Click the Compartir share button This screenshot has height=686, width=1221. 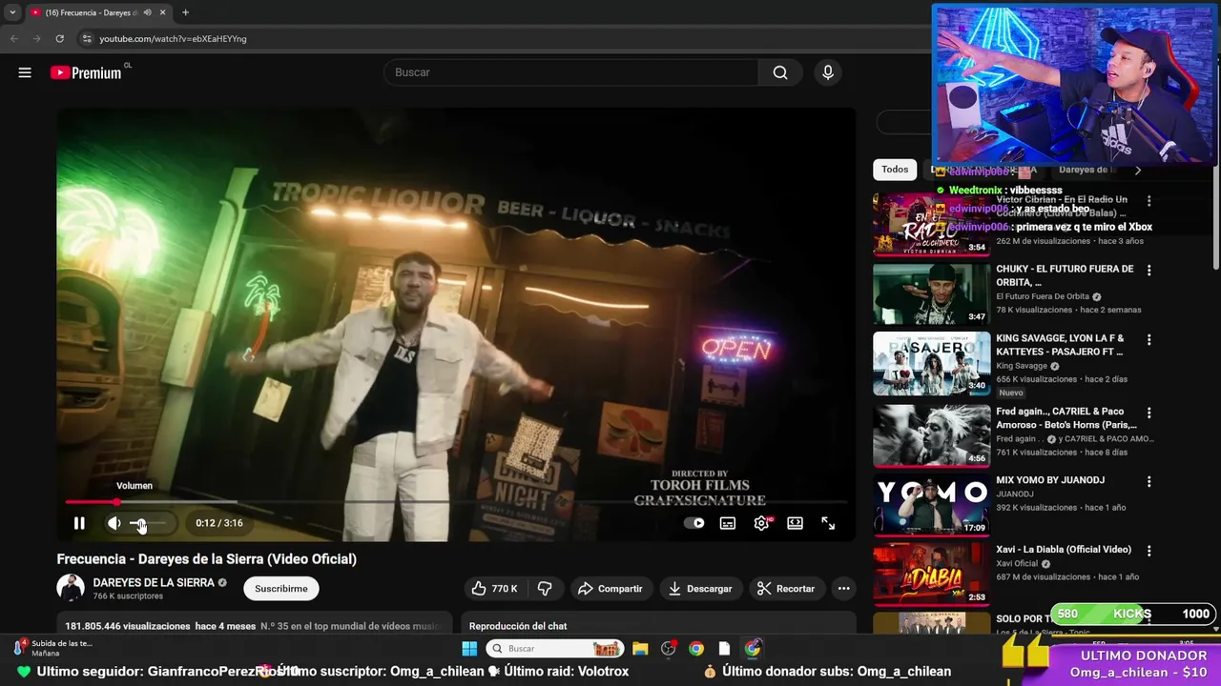point(610,589)
